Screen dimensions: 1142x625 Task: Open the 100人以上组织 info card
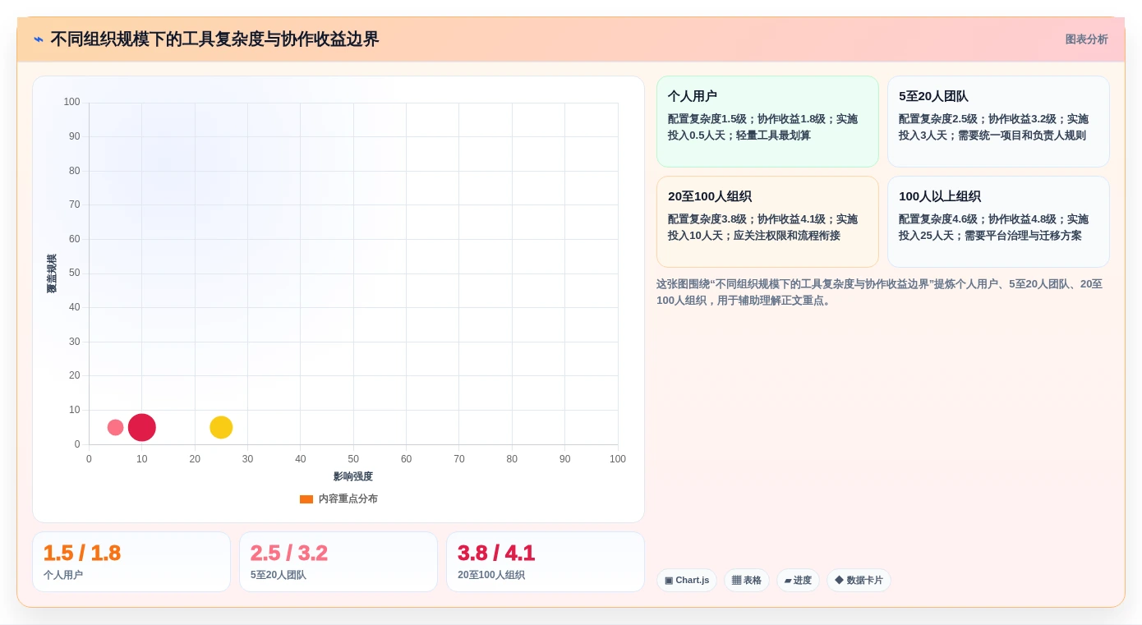click(998, 222)
